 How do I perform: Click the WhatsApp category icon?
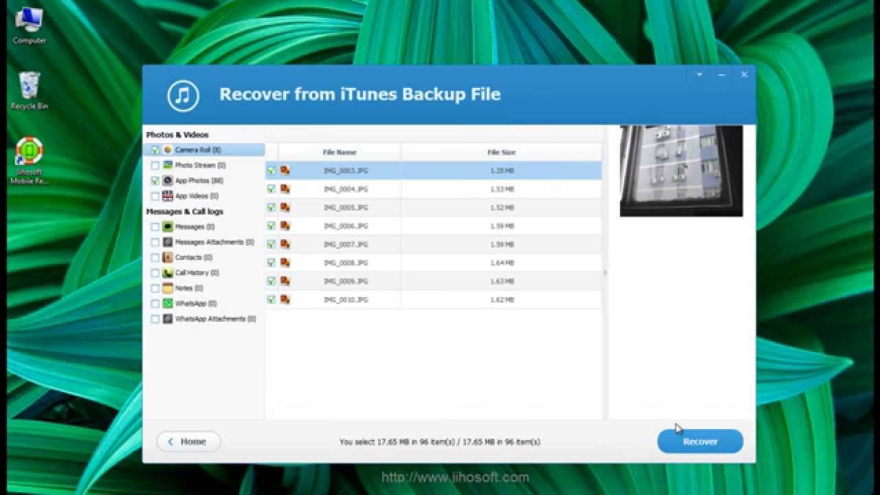tap(168, 303)
